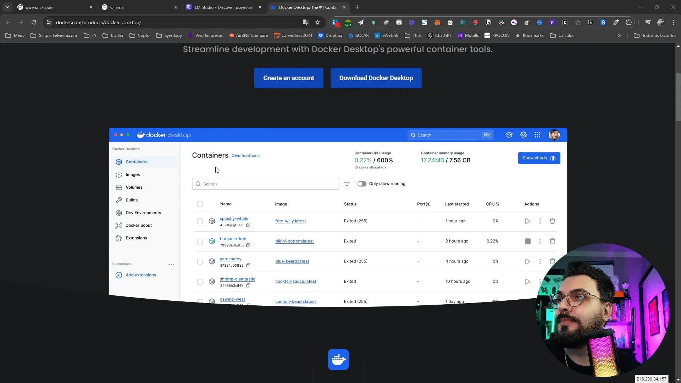Delete the splashy-whale container
Viewport: 681px width, 383px height.
point(552,221)
